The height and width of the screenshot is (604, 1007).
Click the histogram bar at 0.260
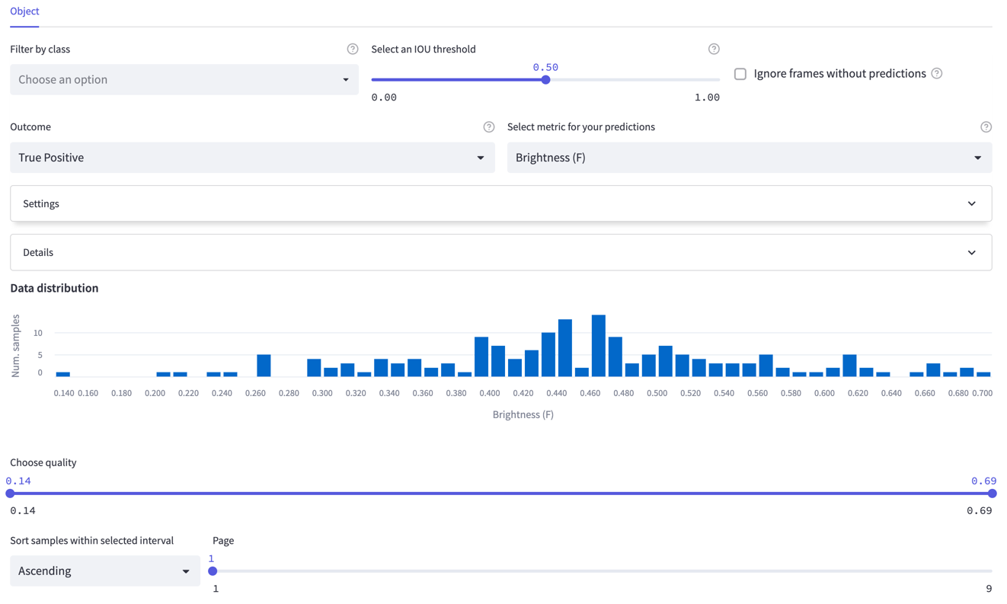pyautogui.click(x=264, y=366)
